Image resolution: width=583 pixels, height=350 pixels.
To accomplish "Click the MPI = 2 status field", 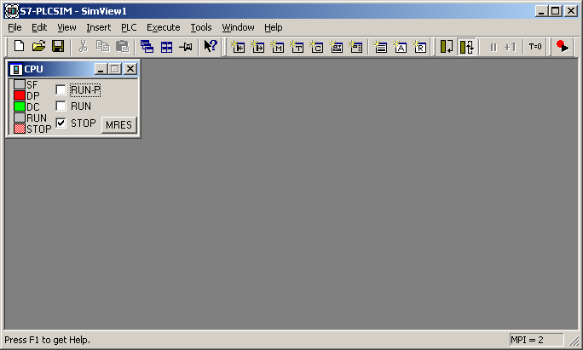I will point(536,340).
